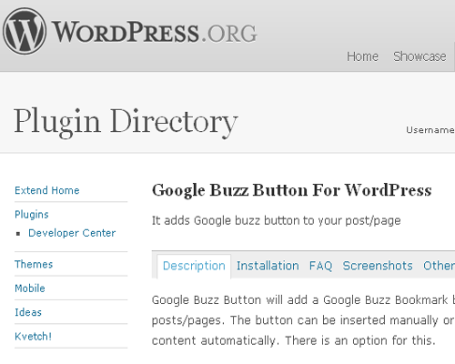This screenshot has width=455, height=364.
Task: Click the Username label
Action: [430, 130]
